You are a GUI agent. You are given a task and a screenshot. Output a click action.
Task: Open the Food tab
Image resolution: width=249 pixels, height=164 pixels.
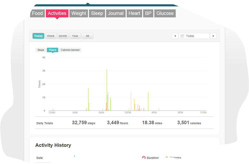(37, 13)
